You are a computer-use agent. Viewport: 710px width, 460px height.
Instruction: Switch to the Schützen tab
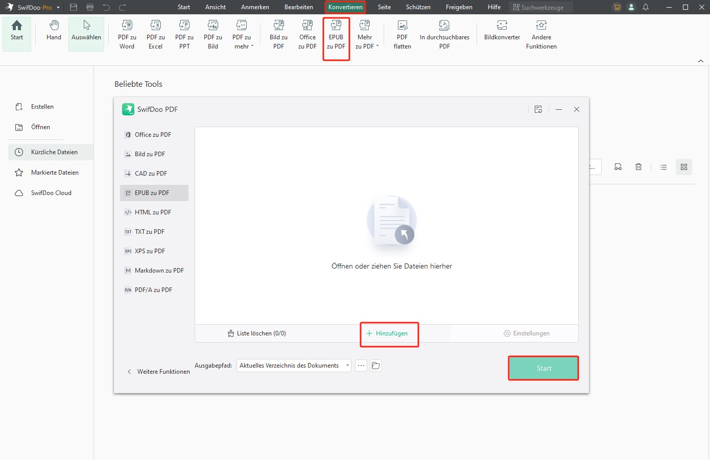pyautogui.click(x=418, y=7)
